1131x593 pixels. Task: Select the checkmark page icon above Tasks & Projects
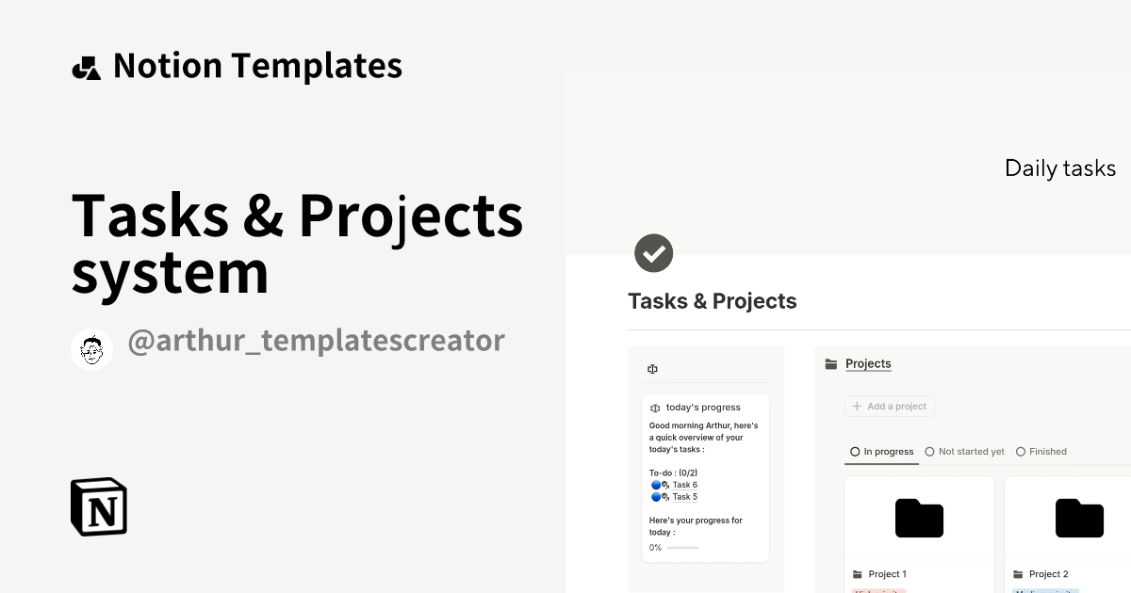[654, 252]
